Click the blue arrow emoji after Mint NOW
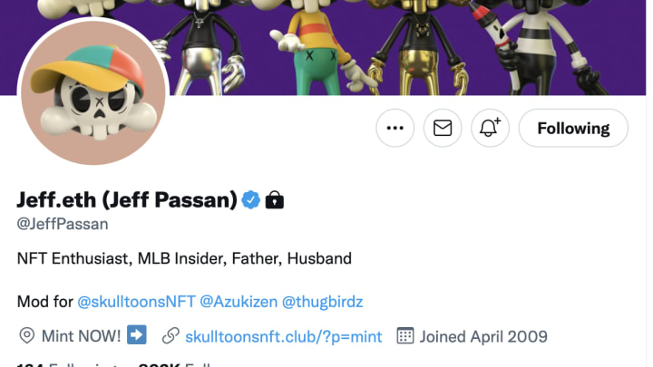Image resolution: width=653 pixels, height=367 pixels. (137, 335)
